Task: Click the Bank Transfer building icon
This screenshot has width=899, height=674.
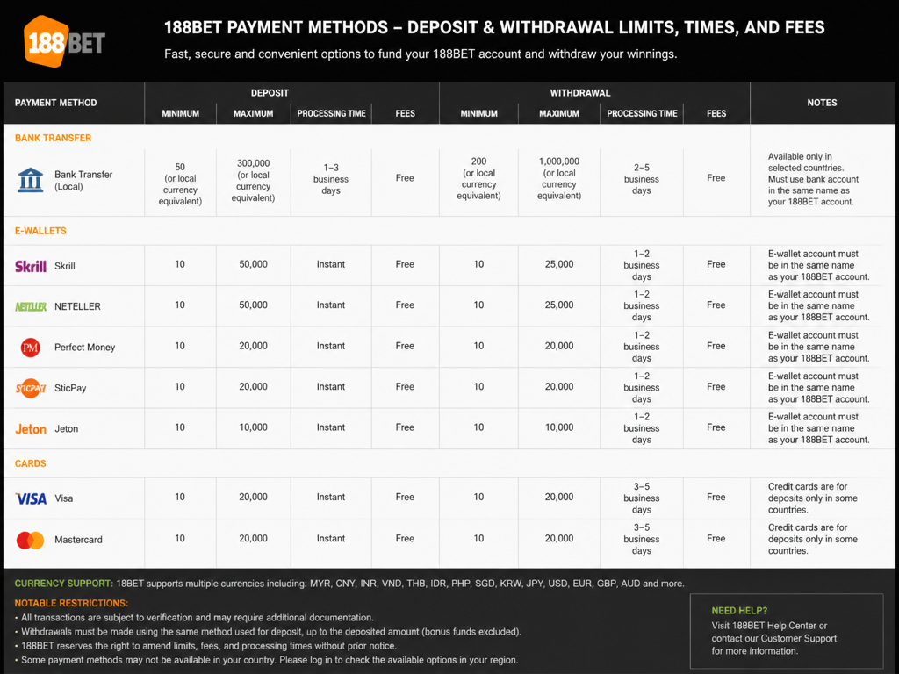Action: (x=31, y=180)
